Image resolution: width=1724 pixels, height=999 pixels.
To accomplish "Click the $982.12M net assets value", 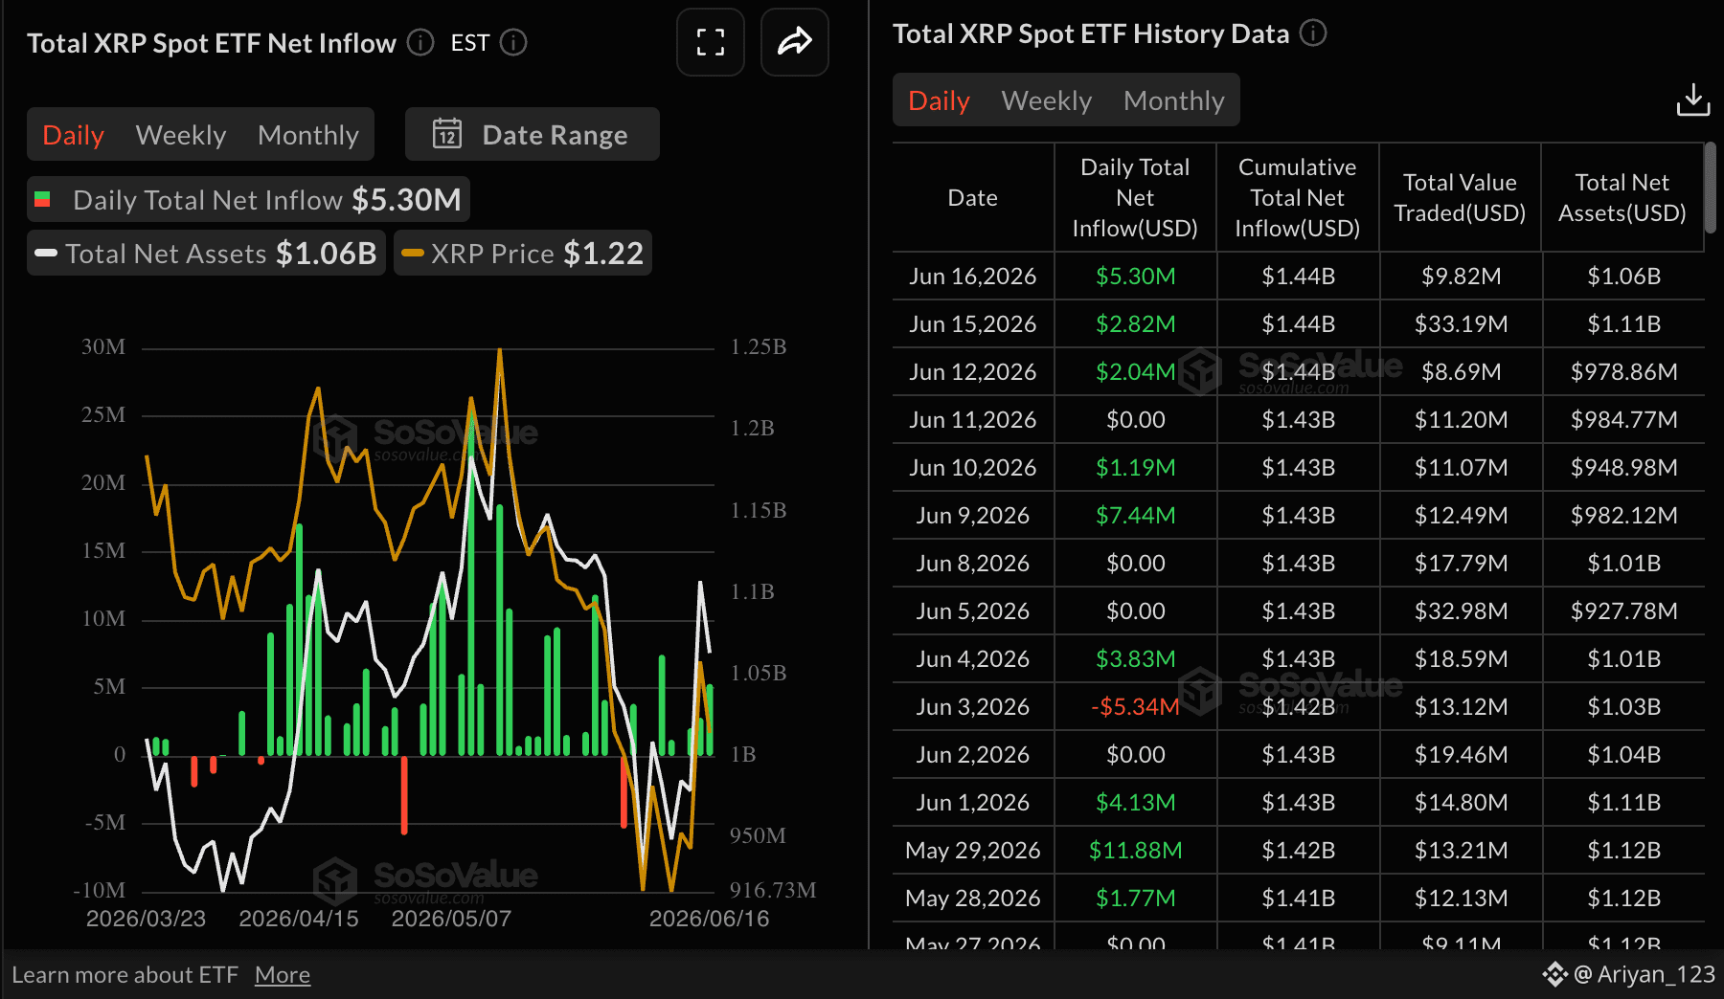I will pyautogui.click(x=1624, y=516).
